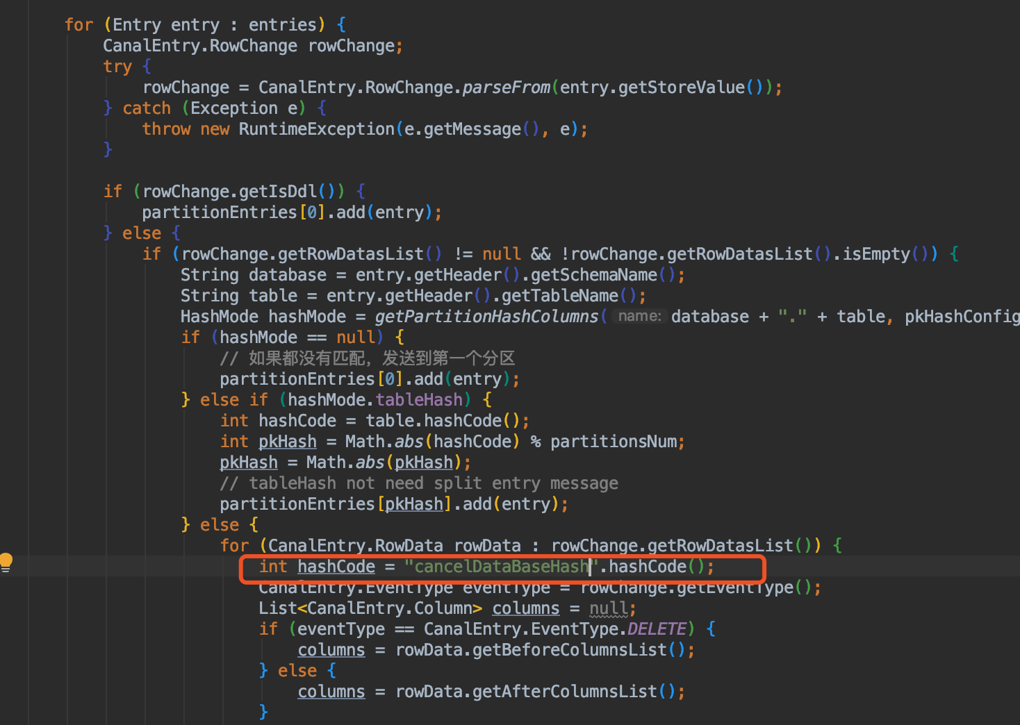Click the 'catch' keyword

147,108
